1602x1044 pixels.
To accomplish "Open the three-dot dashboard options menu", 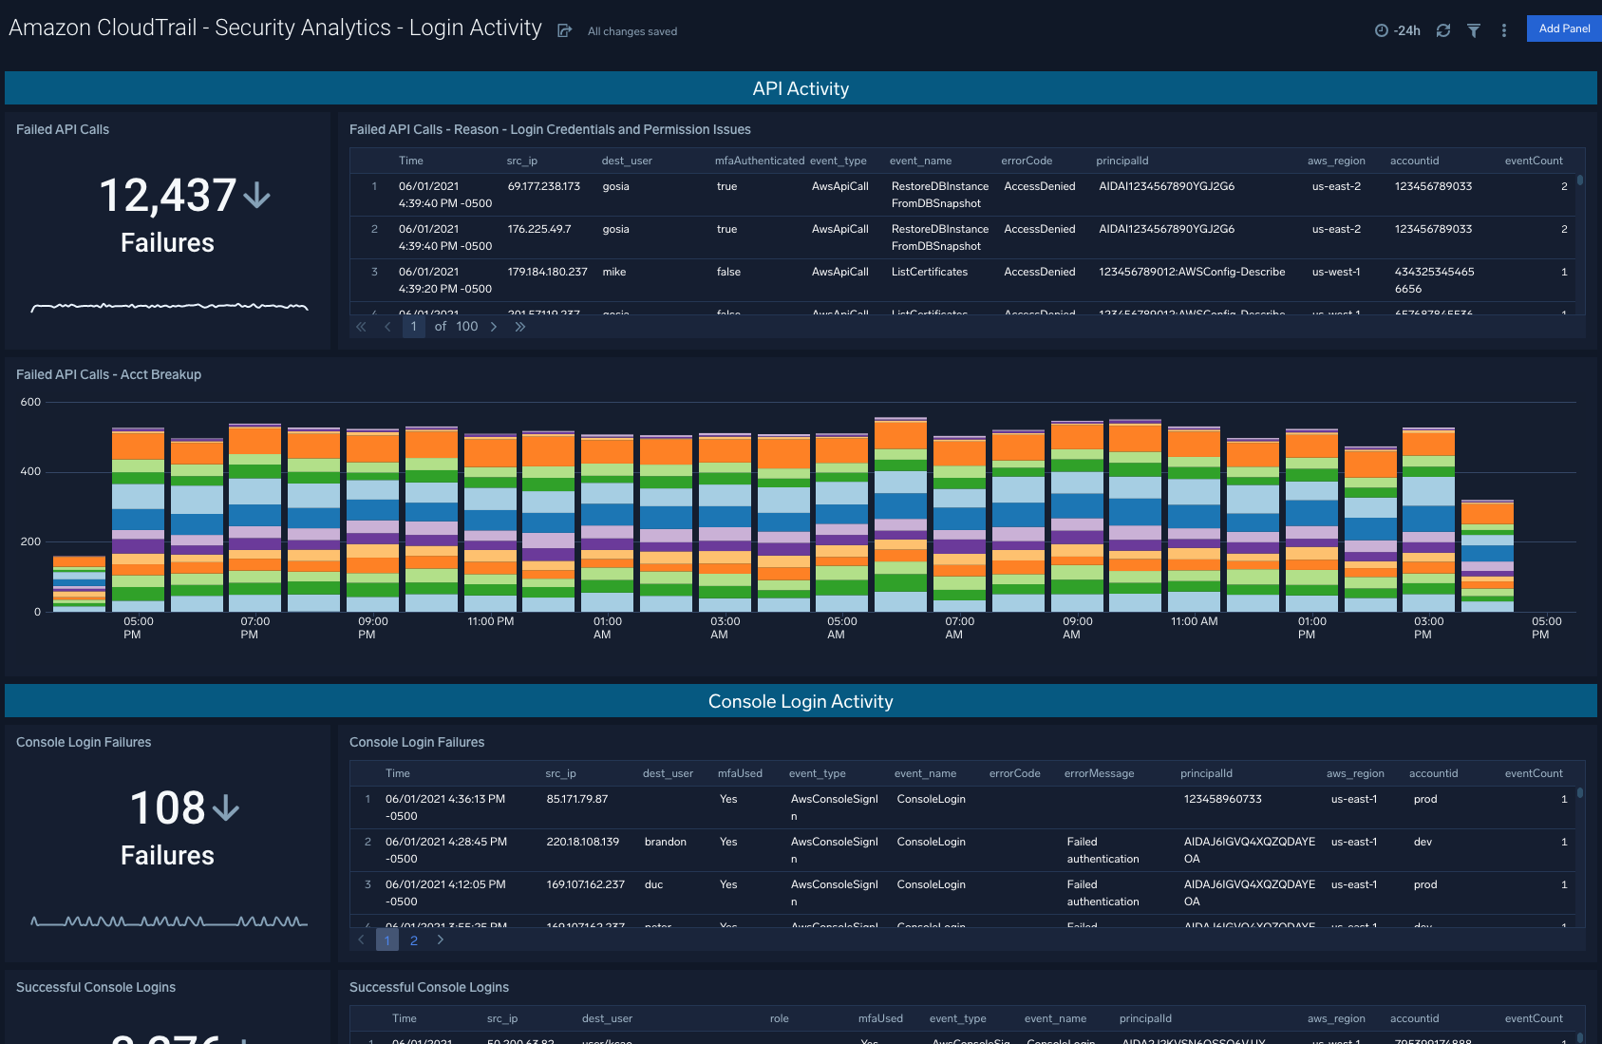I will (x=1503, y=29).
